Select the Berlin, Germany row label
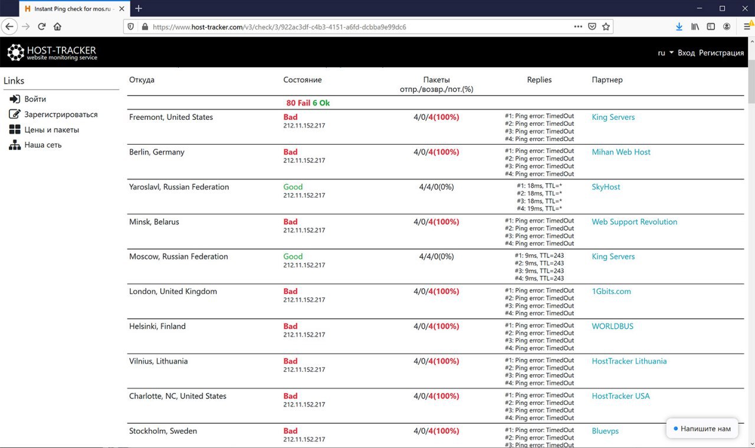 click(157, 152)
